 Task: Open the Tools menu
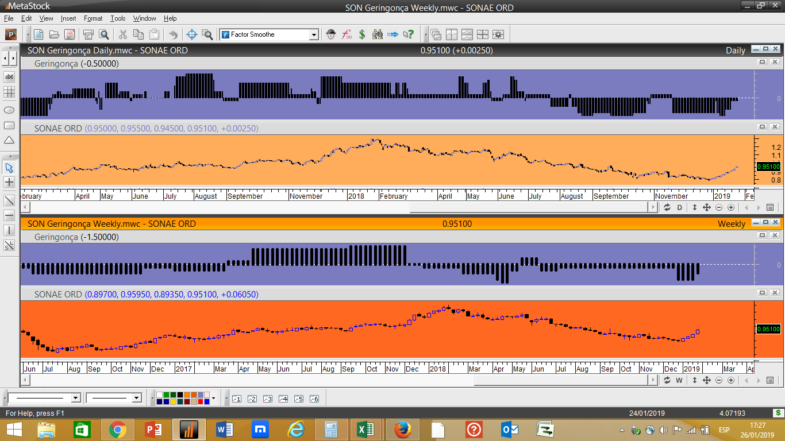tap(118, 18)
